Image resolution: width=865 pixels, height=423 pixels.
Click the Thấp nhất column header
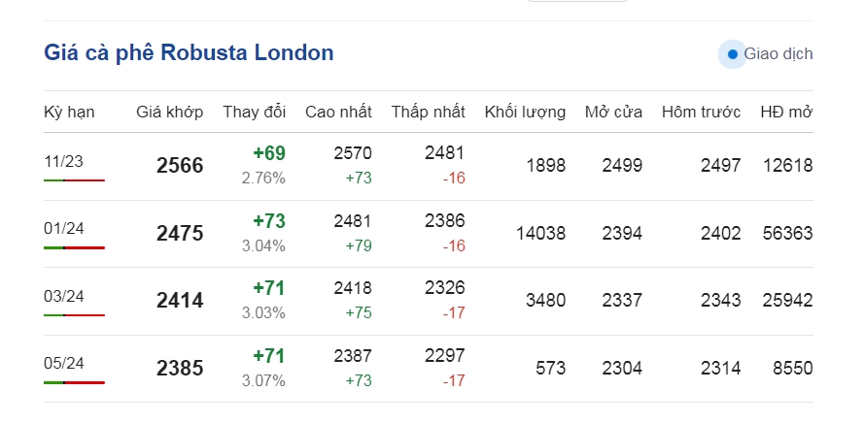(428, 112)
